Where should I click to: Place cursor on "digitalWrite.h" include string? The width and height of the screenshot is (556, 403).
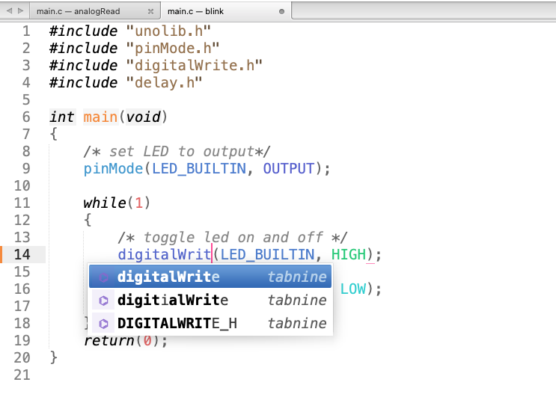click(195, 66)
